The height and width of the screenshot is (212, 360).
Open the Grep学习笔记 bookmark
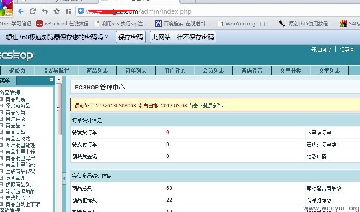pyautogui.click(x=16, y=23)
